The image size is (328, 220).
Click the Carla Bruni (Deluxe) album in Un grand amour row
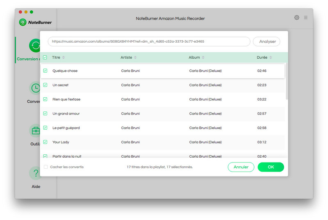point(205,113)
